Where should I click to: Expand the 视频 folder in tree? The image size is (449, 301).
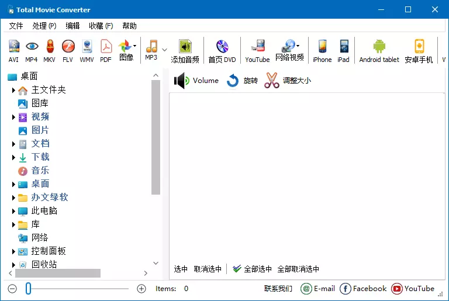[x=13, y=117]
